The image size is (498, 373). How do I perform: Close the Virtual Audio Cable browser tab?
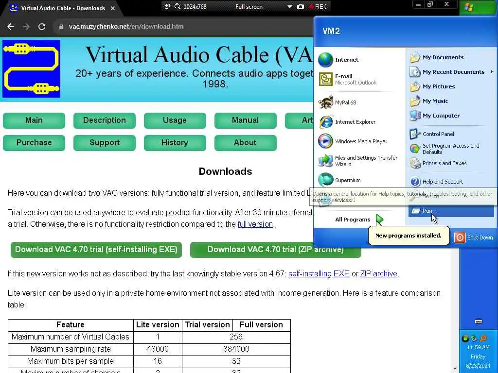coord(113,8)
